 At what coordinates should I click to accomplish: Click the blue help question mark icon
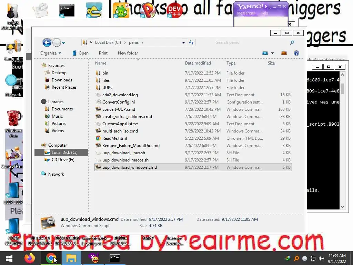[296, 53]
